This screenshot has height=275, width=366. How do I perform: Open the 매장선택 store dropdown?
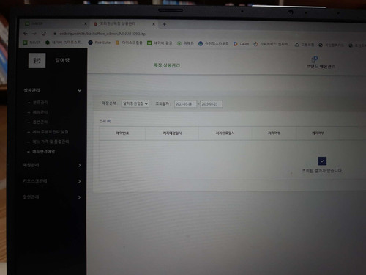(135, 103)
